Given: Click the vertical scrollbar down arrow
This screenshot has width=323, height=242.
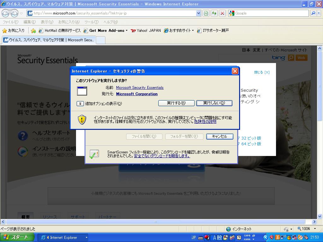Looking at the screenshot, I should 320,216.
